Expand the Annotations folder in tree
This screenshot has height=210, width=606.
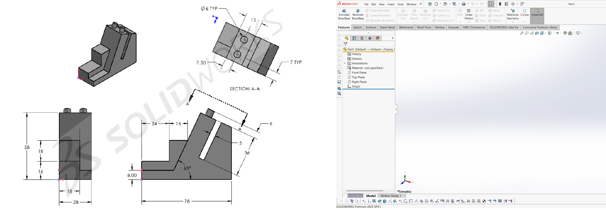345,63
